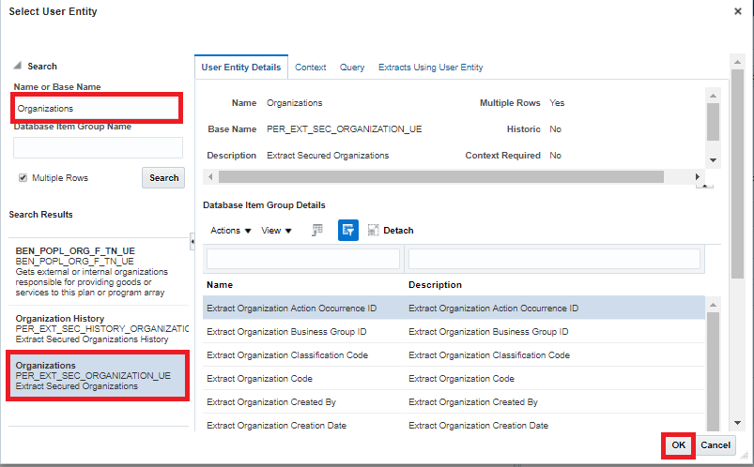Screen dimensions: 754x467
Task: Click outer dialog scrollbar up arrow
Action: (x=737, y=62)
